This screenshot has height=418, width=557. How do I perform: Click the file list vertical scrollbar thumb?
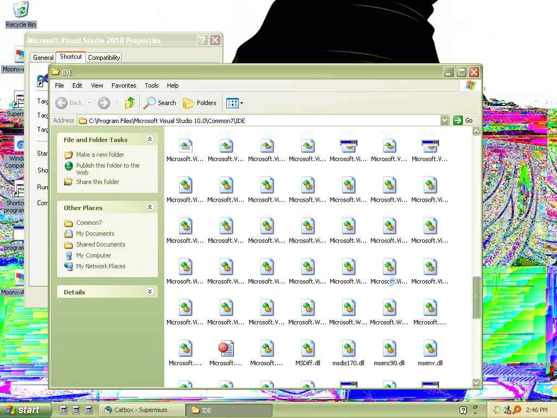(476, 297)
